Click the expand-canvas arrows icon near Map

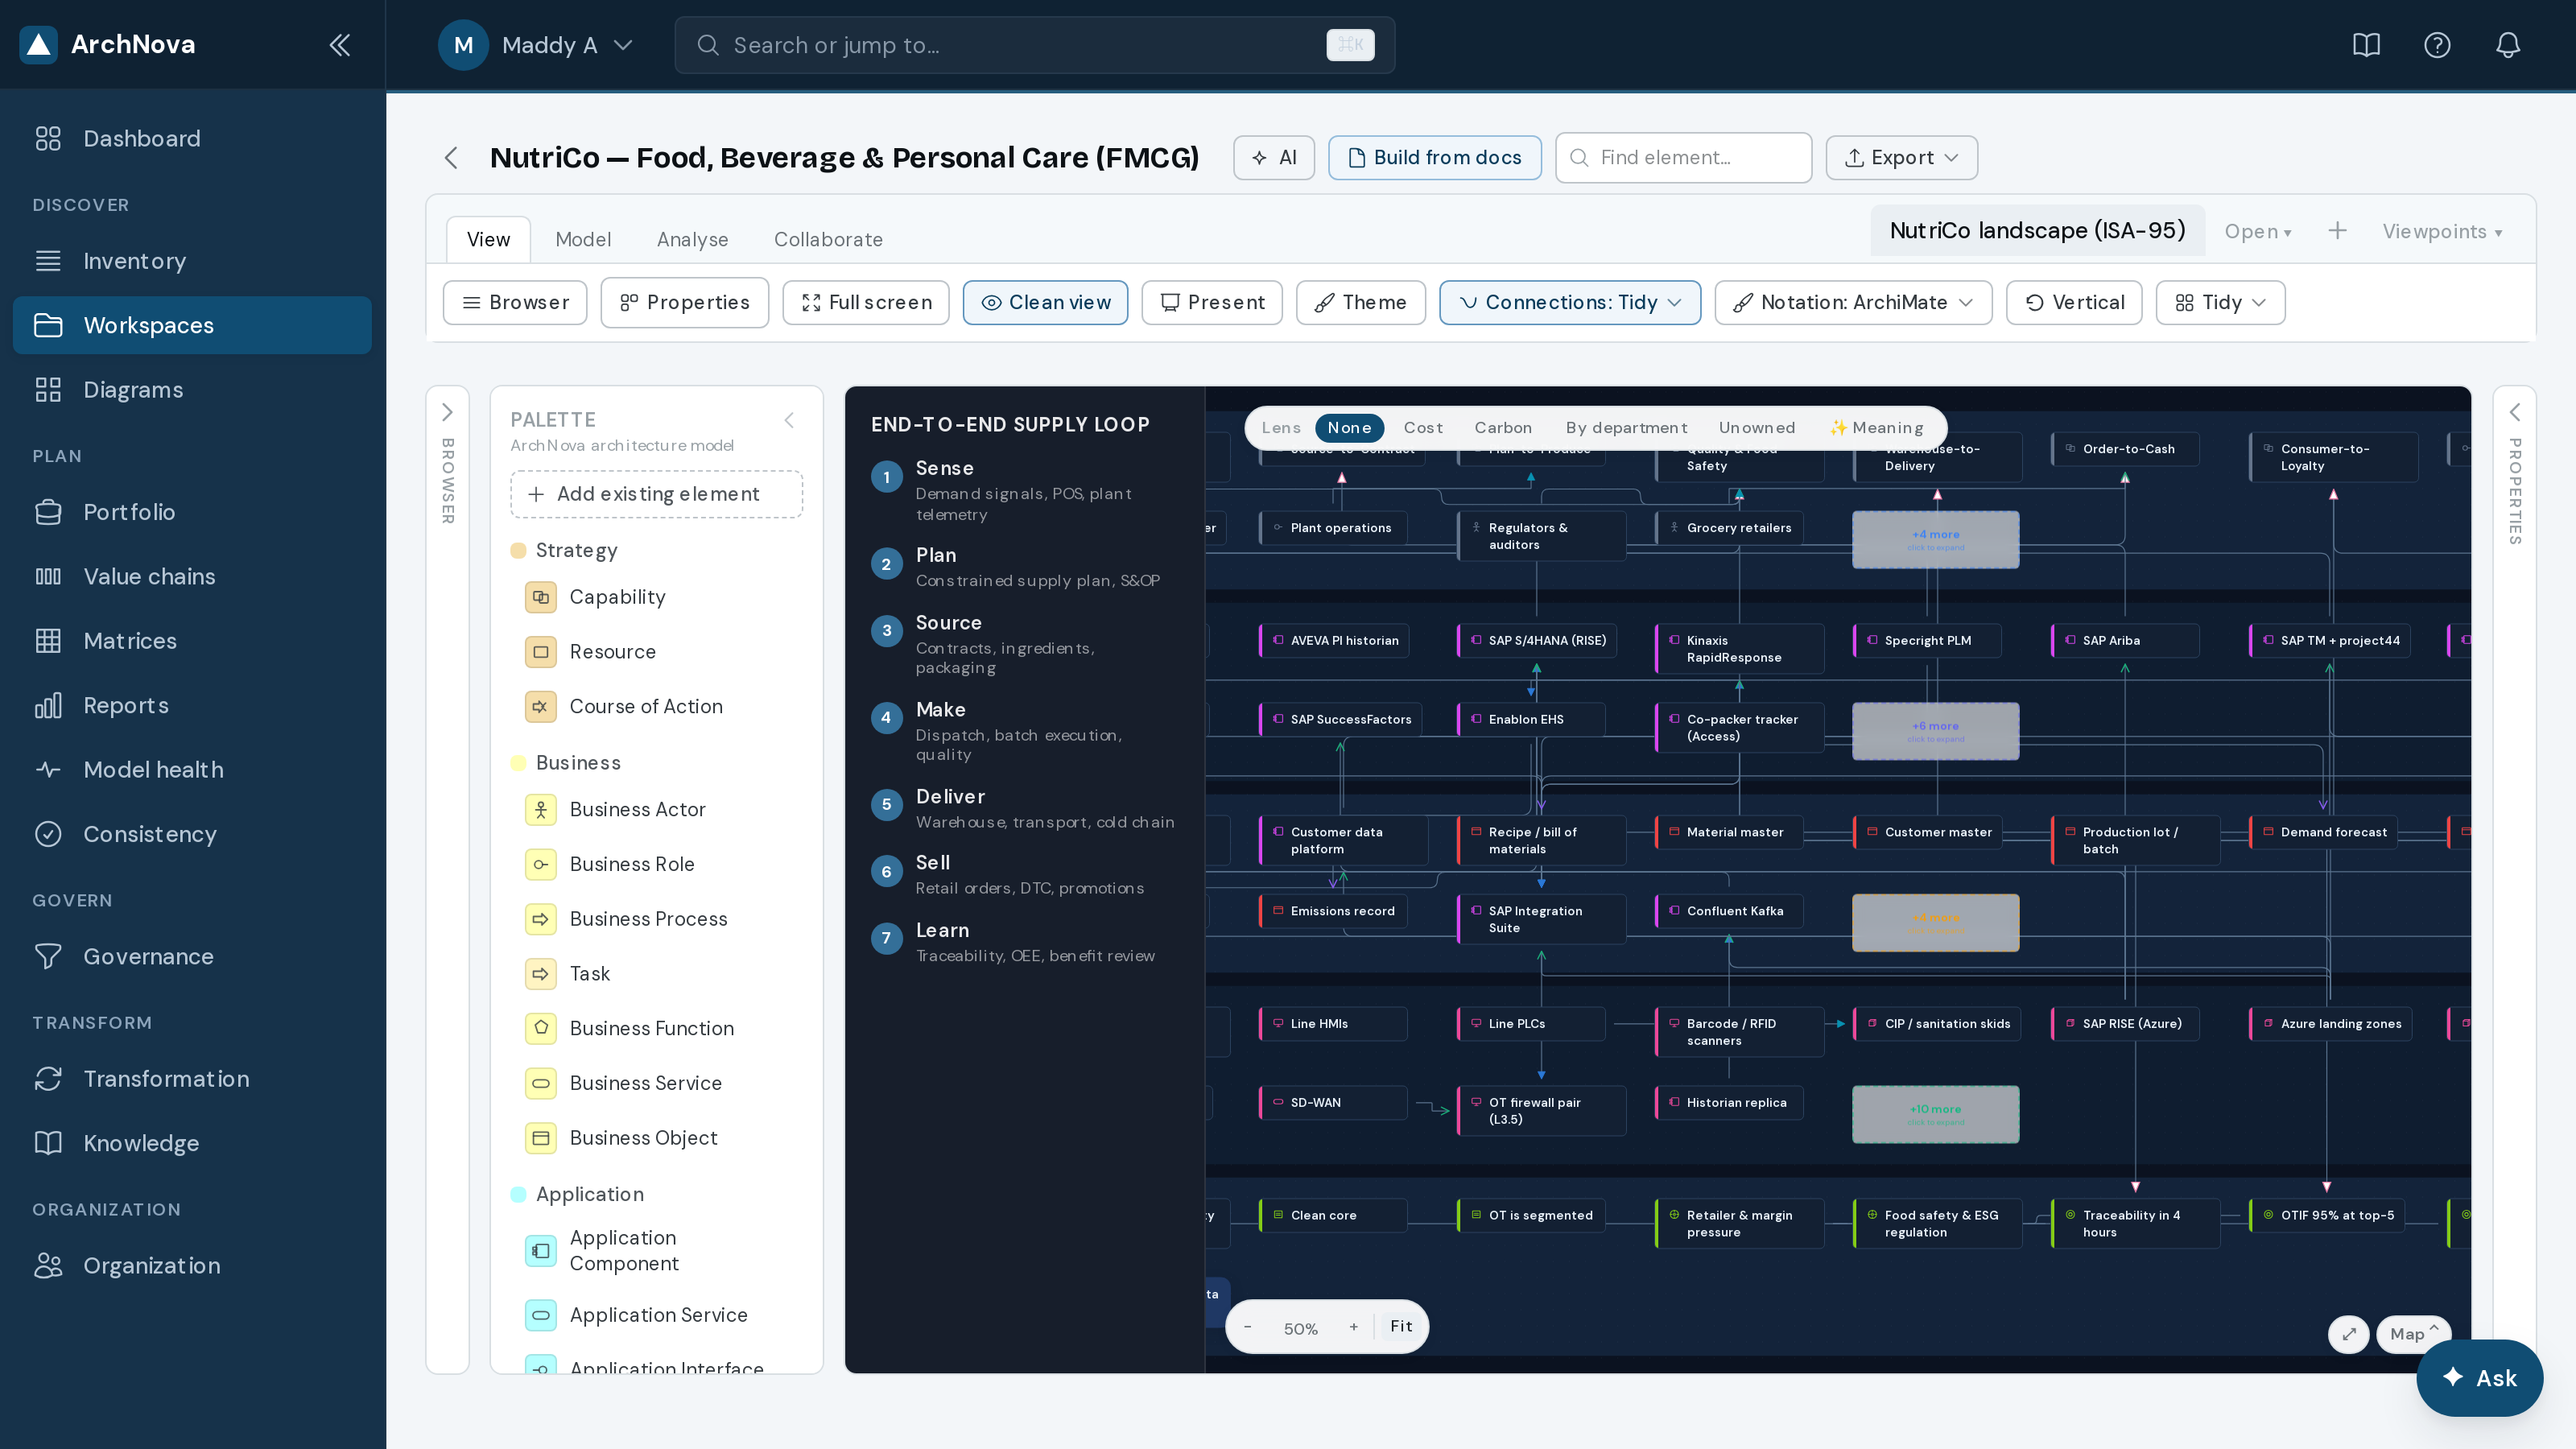point(2349,1334)
